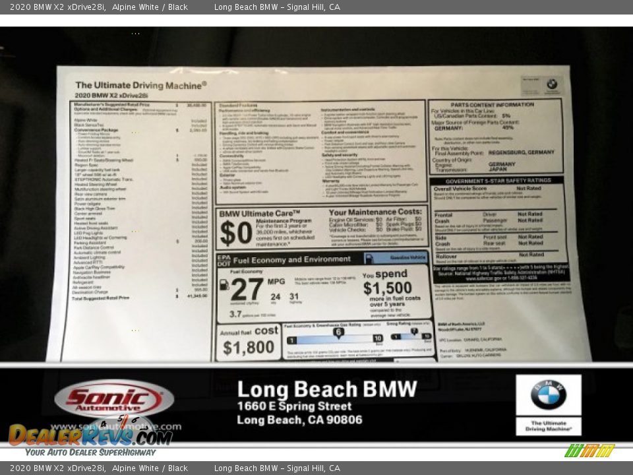This screenshot has width=633, height=475.
Task: Click 'The Ultimate Driving Machine' sticker headline
Action: pos(141,85)
